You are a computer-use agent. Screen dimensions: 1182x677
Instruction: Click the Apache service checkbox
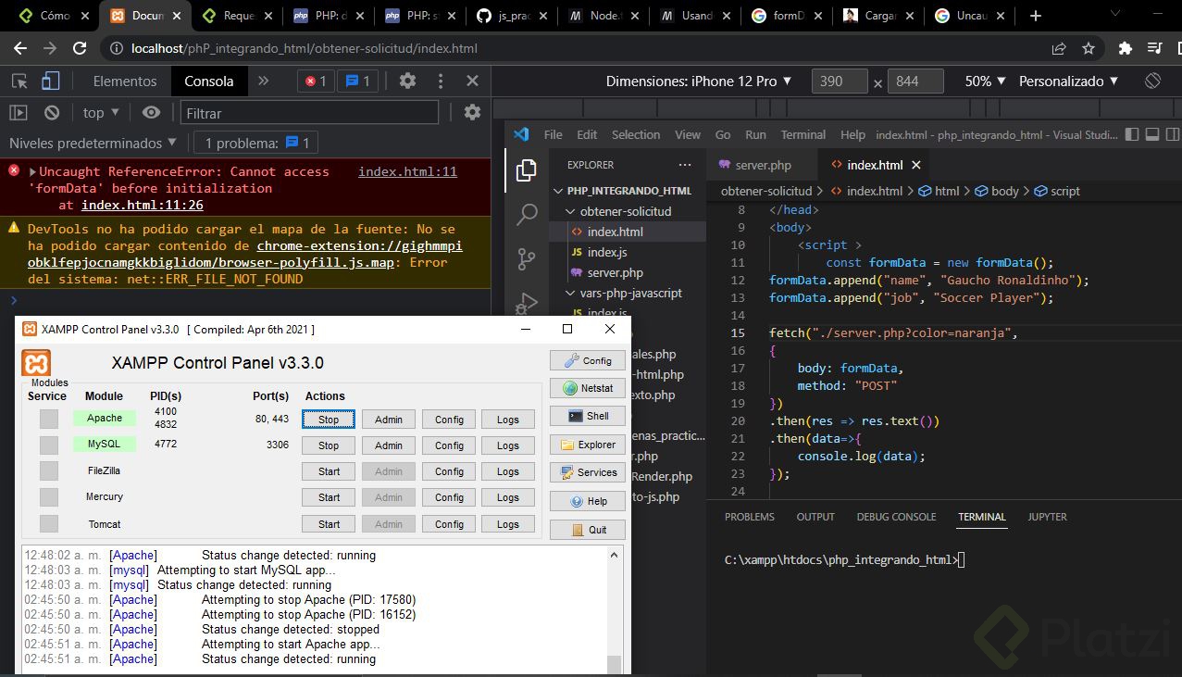click(x=49, y=419)
